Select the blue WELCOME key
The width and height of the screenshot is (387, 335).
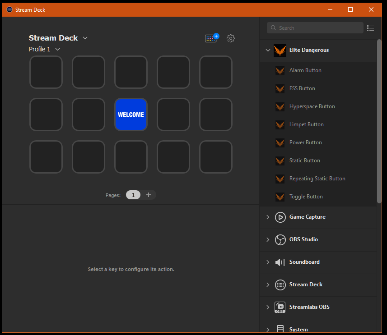point(131,115)
